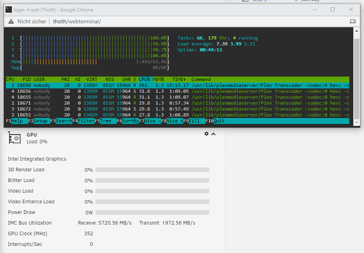The height and width of the screenshot is (253, 364).
Task: Click the terminal scrollbar up arrow
Action: (x=356, y=30)
